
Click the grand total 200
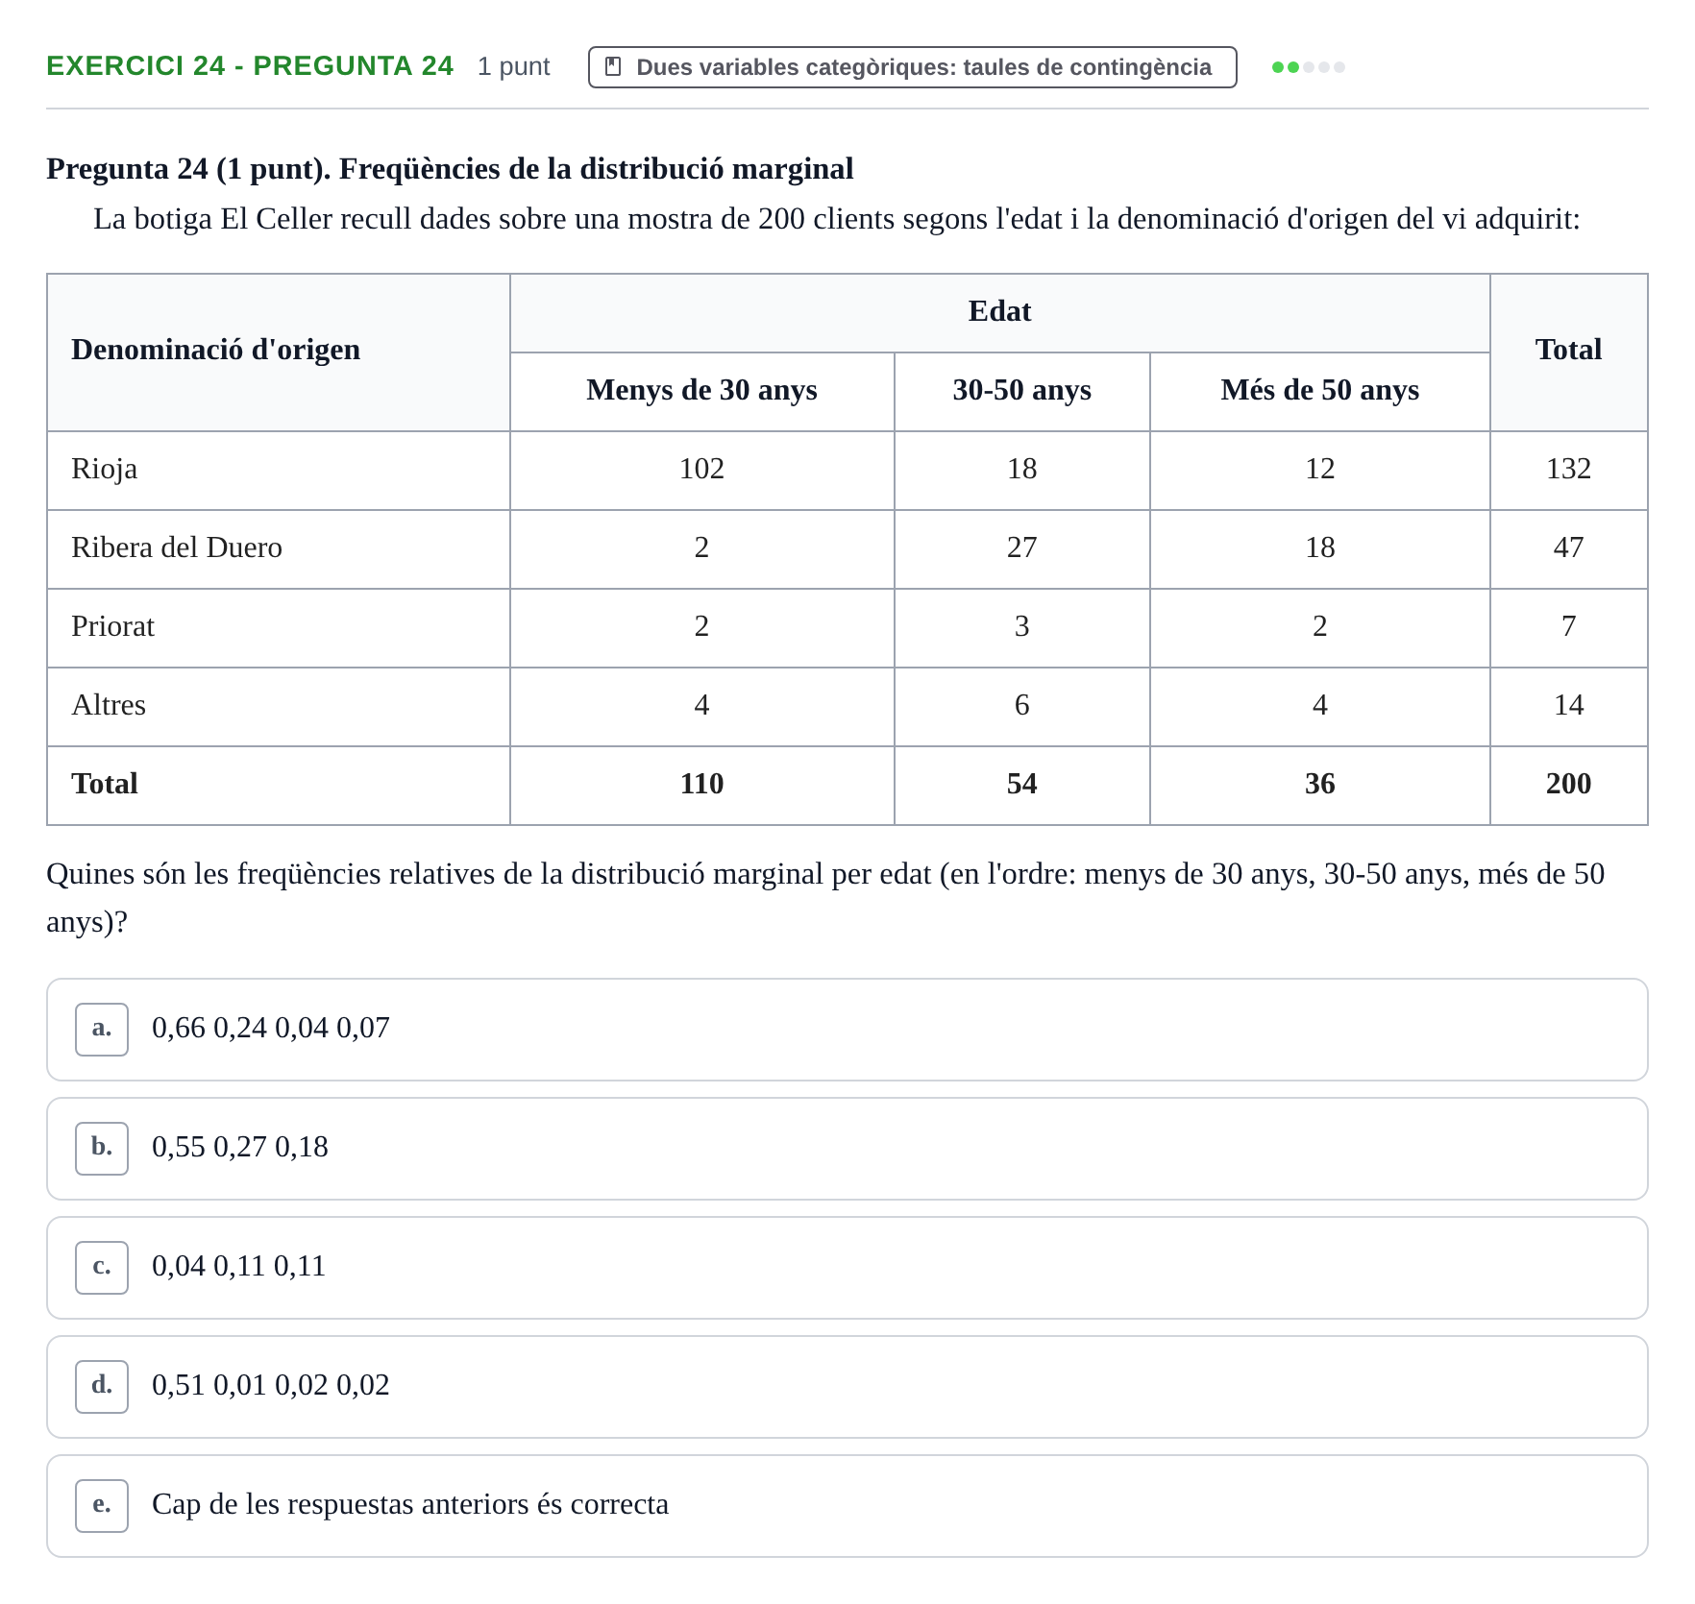pyautogui.click(x=1568, y=784)
